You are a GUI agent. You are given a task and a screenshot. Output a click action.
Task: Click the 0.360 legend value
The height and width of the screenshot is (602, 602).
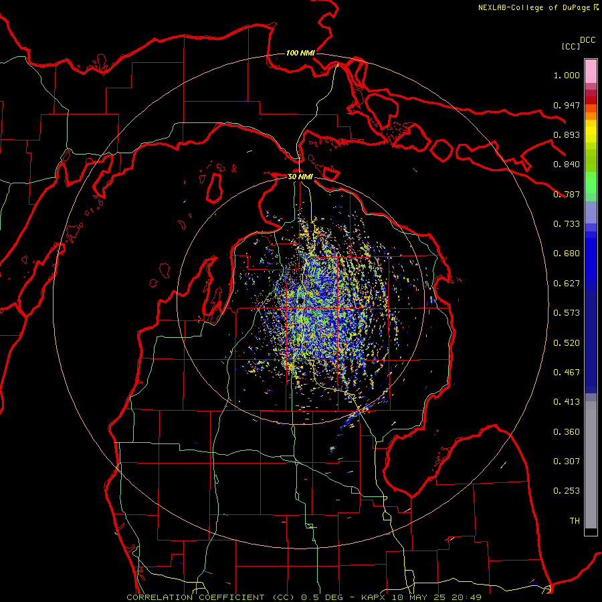point(567,432)
